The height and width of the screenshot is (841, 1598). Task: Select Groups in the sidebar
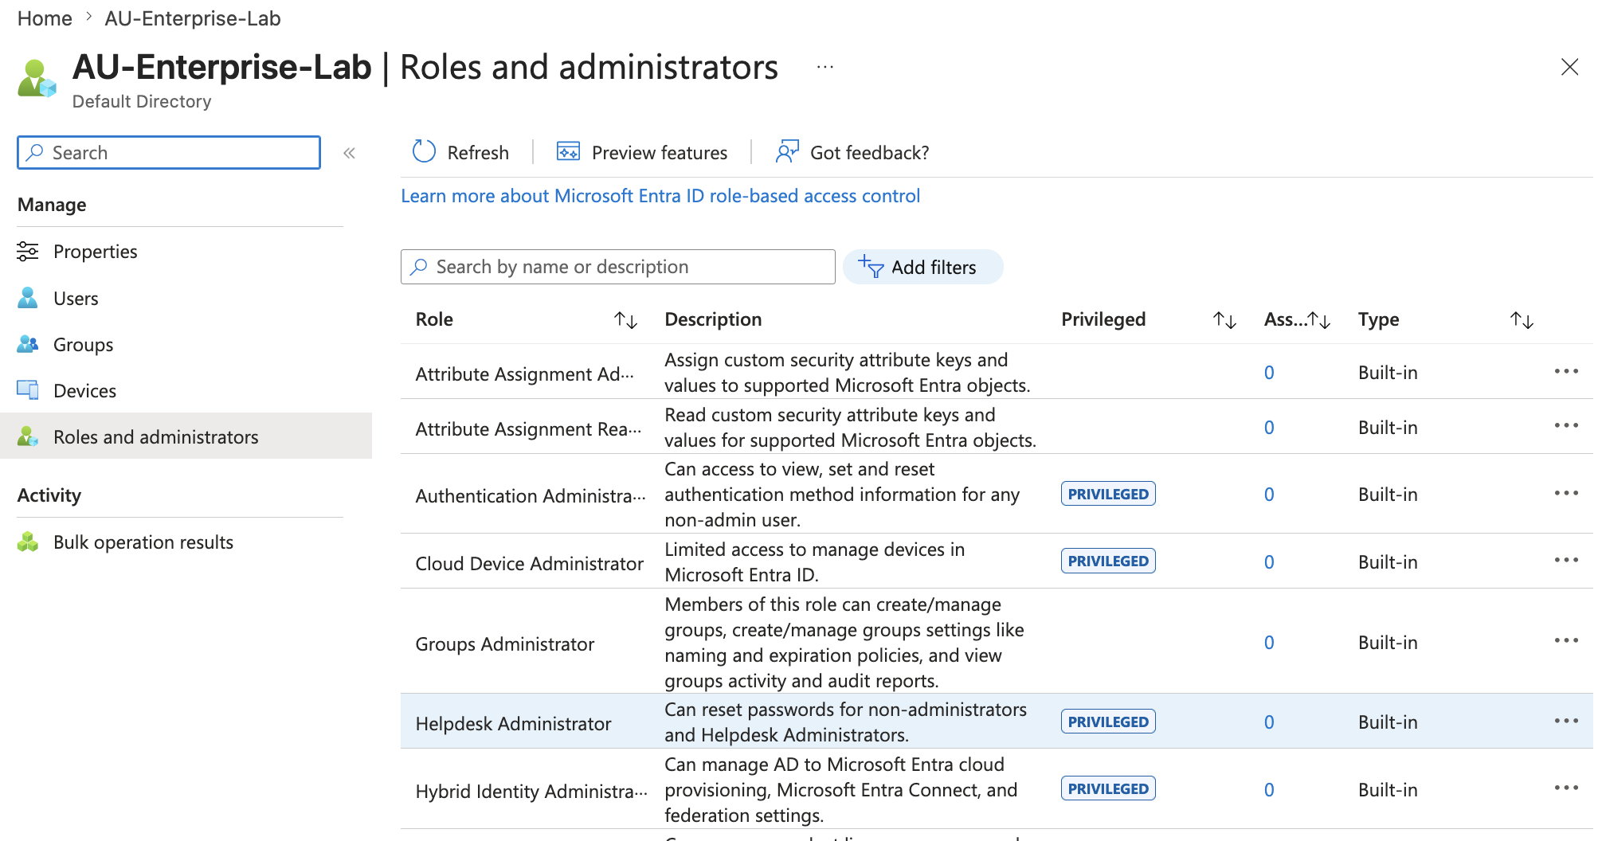(83, 345)
